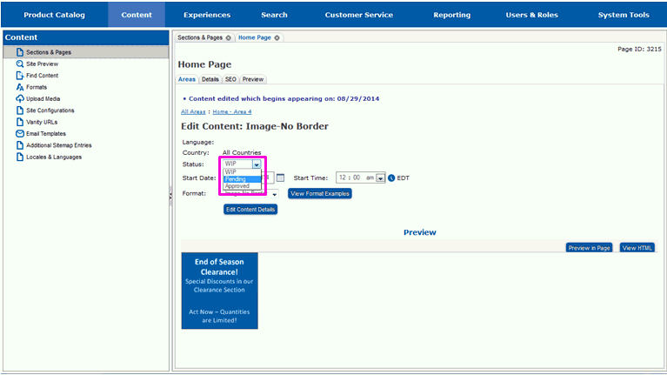
Task: Select the SEO sub-tab
Action: (x=230, y=79)
